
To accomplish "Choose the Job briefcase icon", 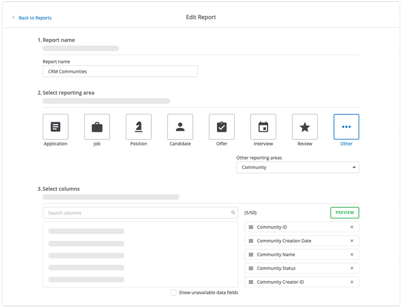I will point(97,127).
